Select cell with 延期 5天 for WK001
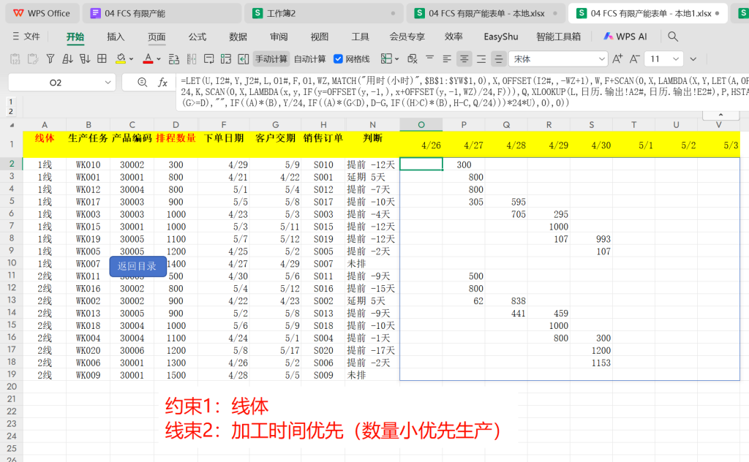The width and height of the screenshot is (749, 462). pyautogui.click(x=372, y=177)
